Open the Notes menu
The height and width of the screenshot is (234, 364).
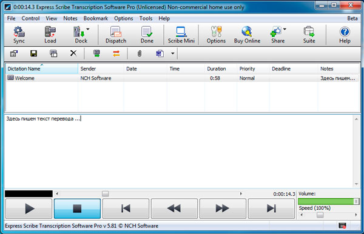70,18
